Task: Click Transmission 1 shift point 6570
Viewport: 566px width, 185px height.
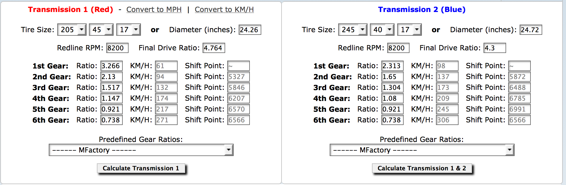Action: point(238,109)
